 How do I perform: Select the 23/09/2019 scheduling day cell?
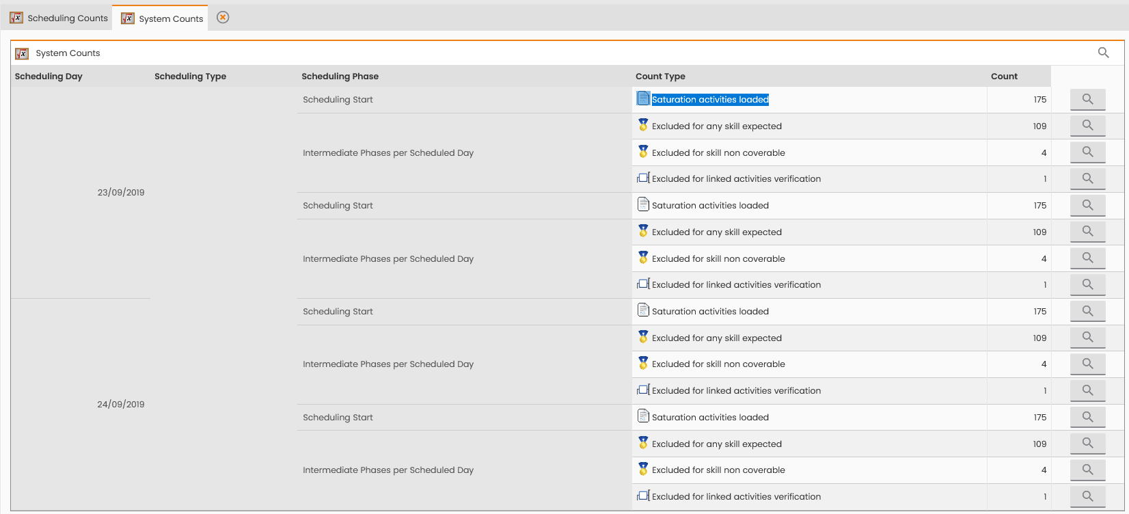[81, 192]
